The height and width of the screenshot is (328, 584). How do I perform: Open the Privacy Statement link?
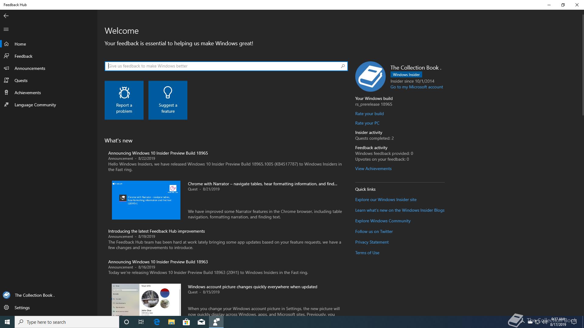point(372,242)
